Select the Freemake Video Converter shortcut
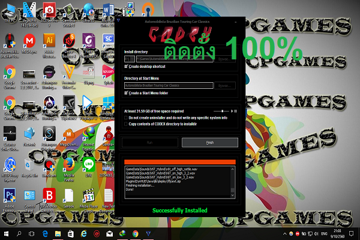 (68, 77)
